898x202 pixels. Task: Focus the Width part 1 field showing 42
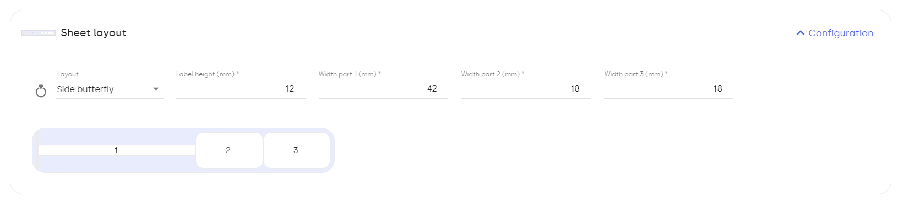pyautogui.click(x=383, y=89)
